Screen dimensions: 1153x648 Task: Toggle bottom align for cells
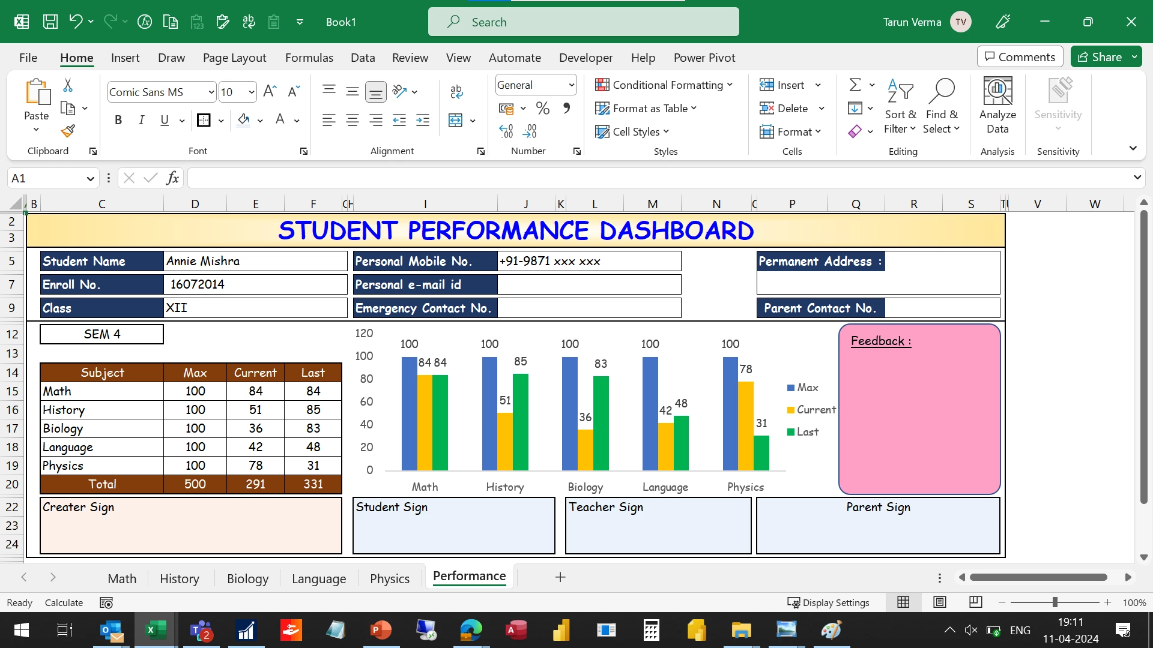click(375, 92)
